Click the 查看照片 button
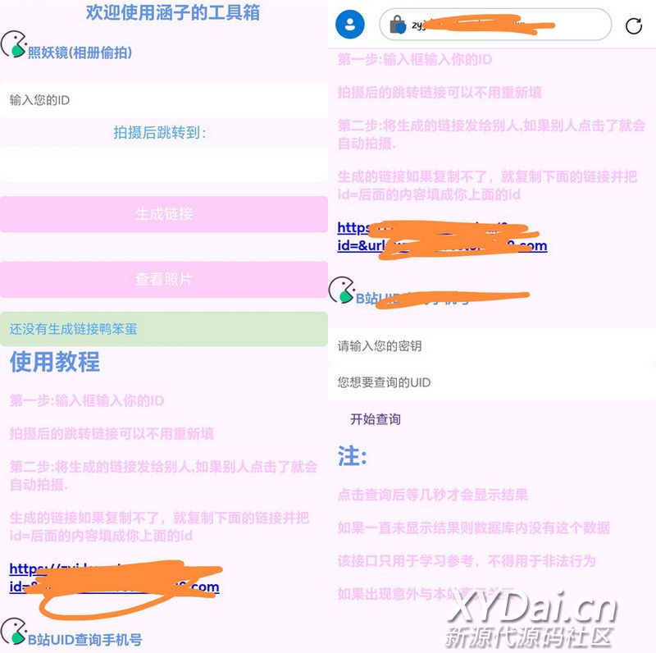Viewport: 656px width, 653px height. tap(164, 279)
